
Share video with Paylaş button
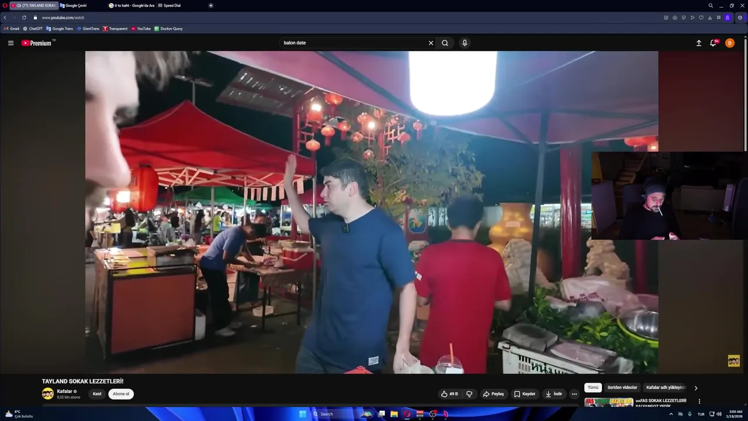point(493,394)
